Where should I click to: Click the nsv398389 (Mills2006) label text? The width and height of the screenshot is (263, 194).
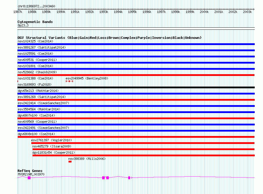coord(87,159)
